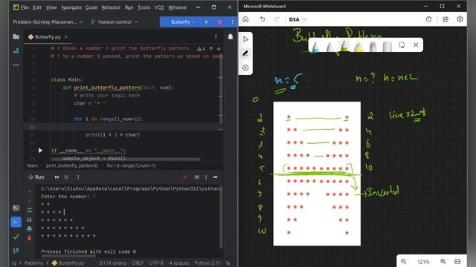This screenshot has height=267, width=476.
Task: Select the yellow highlighter
Action: pyautogui.click(x=358, y=46)
